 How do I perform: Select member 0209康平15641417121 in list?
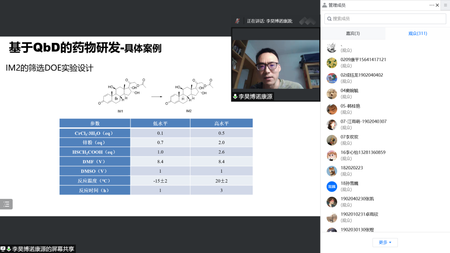[363, 60]
